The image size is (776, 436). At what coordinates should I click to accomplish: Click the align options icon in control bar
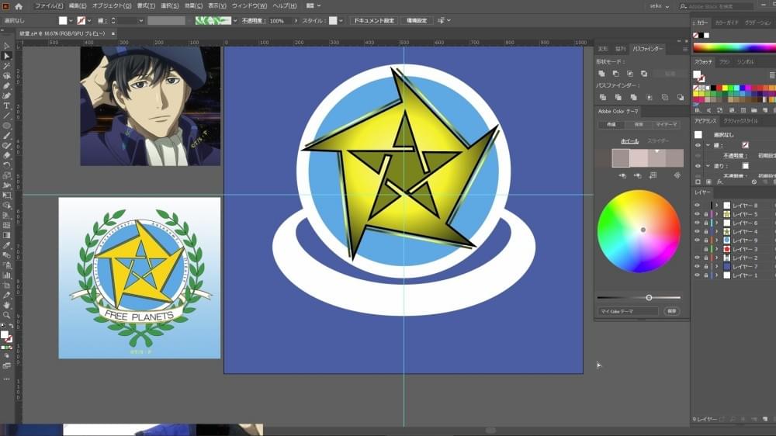441,20
